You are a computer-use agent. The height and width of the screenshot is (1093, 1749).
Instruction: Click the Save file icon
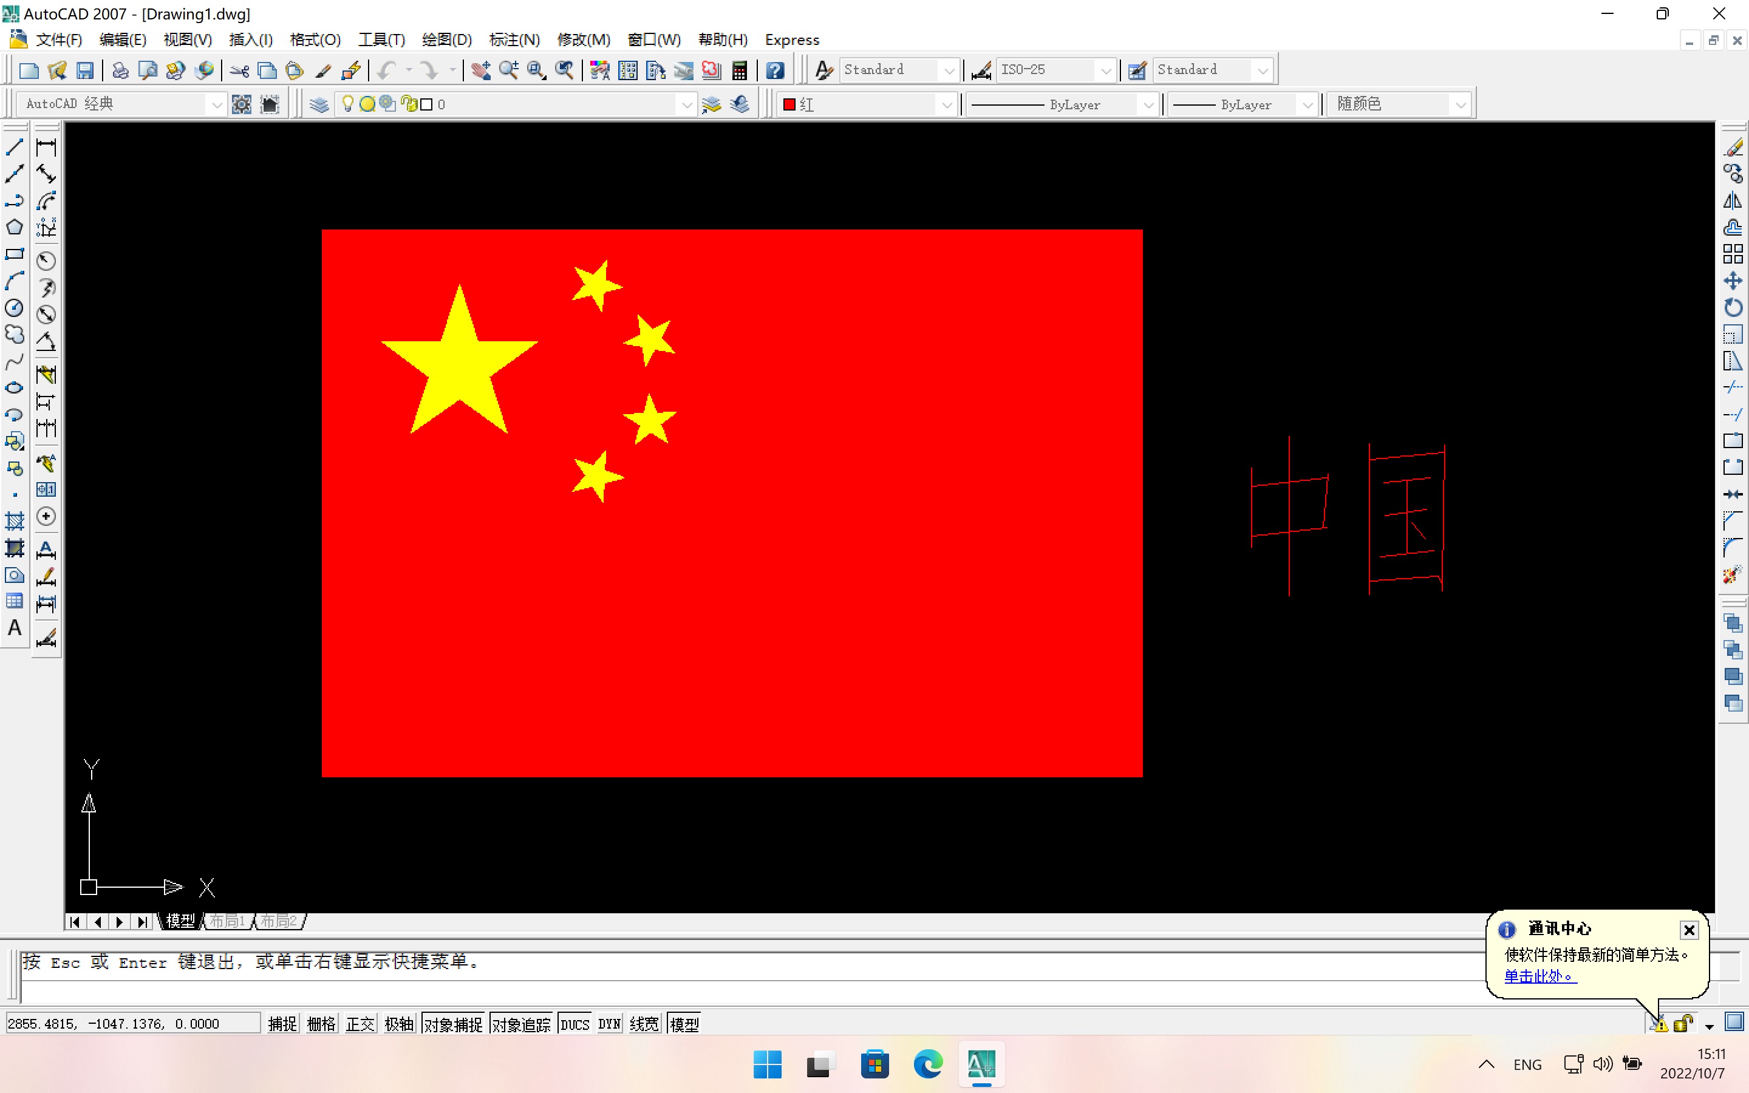pyautogui.click(x=85, y=70)
